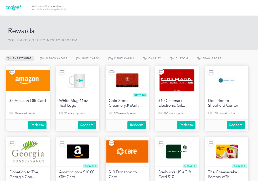Click card icon on Shepherd Center reward
Viewport: 258px width, 181px height.
(x=211, y=72)
